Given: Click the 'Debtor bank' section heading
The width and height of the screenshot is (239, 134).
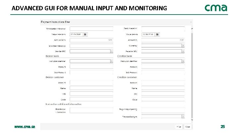Looking at the screenshot, I should point(52,56).
